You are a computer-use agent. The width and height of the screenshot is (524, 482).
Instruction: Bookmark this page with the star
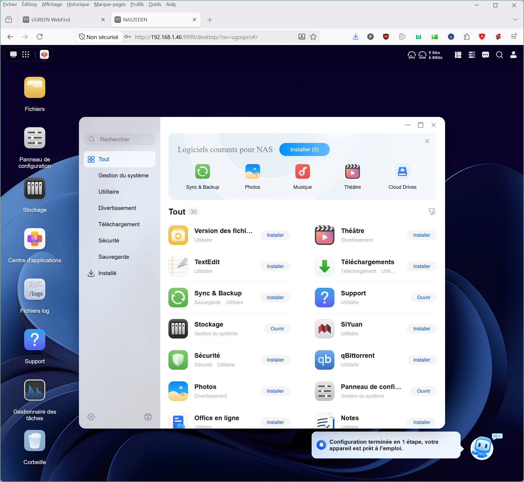pyautogui.click(x=313, y=37)
